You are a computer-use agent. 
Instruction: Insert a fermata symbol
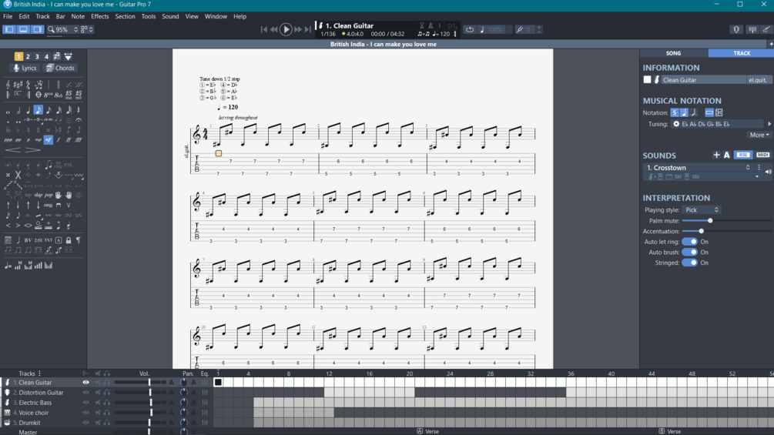(79, 120)
